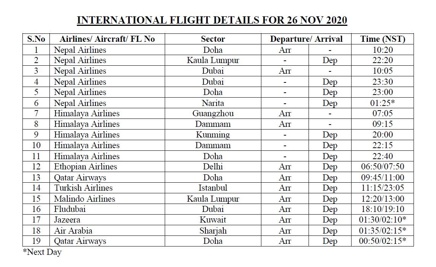Click the Kunming sector cell
Image resolution: width=436 pixels, height=267 pixels.
point(213,134)
